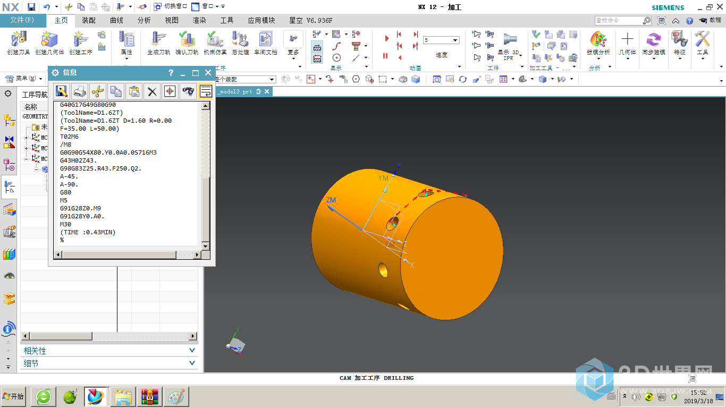Screen dimensions: 726x408
Task: Open 车间文档 shop documentation
Action: [x=265, y=43]
